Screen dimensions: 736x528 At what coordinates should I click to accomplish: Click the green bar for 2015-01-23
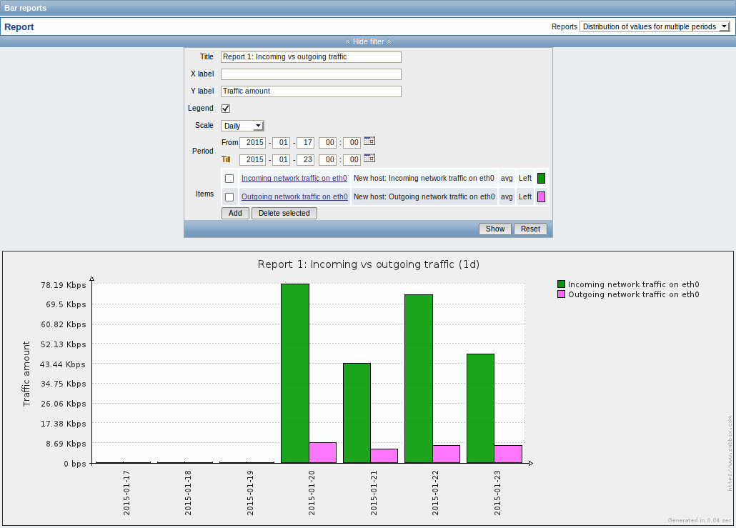(x=481, y=408)
